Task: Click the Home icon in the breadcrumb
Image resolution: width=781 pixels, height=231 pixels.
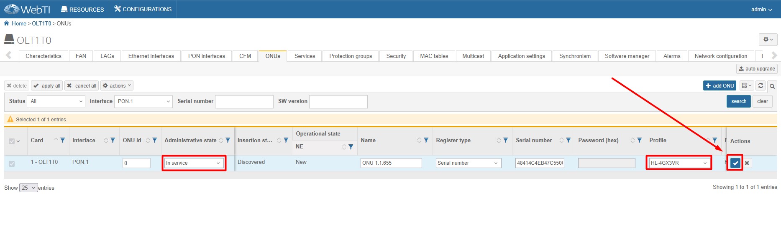Action: (x=6, y=23)
